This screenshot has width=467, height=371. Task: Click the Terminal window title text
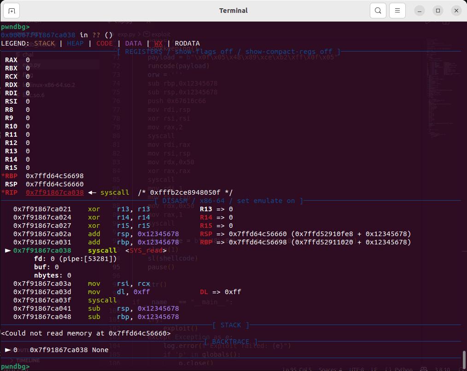[233, 11]
